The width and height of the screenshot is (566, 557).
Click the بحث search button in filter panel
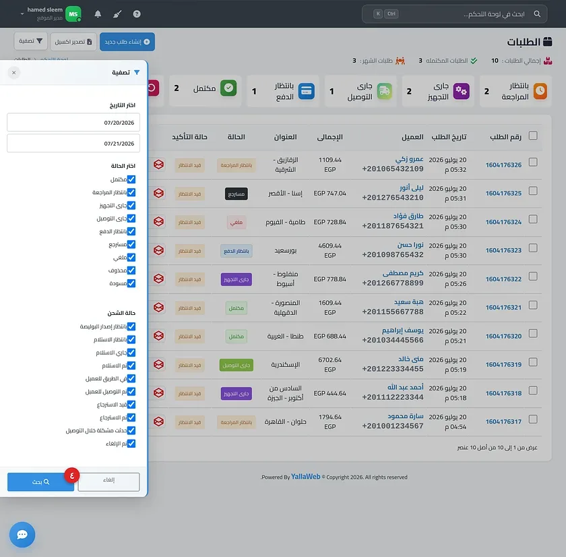coord(40,482)
